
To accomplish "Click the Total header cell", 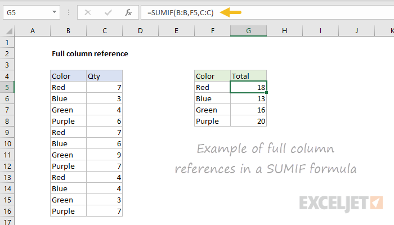I will 248,76.
